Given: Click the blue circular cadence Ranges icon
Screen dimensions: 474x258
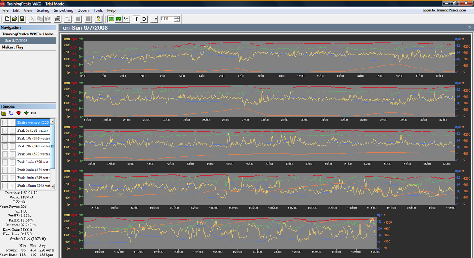Looking at the screenshot, I should click(x=11, y=113).
